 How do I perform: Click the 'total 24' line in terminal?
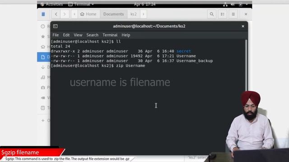pyautogui.click(x=61, y=46)
